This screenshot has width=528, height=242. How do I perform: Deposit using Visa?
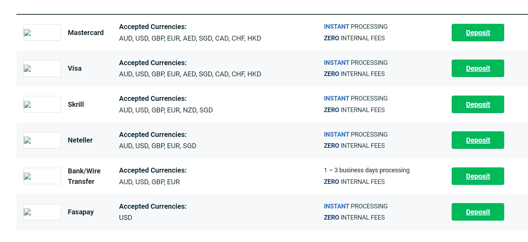[478, 68]
